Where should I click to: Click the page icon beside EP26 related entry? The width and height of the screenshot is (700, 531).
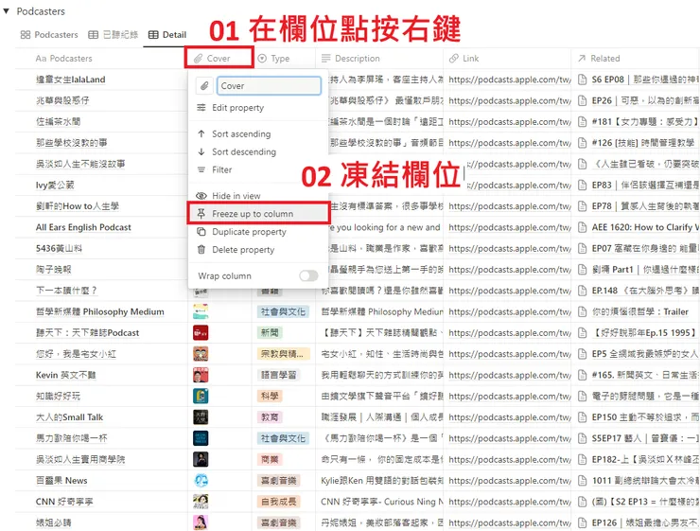click(582, 100)
